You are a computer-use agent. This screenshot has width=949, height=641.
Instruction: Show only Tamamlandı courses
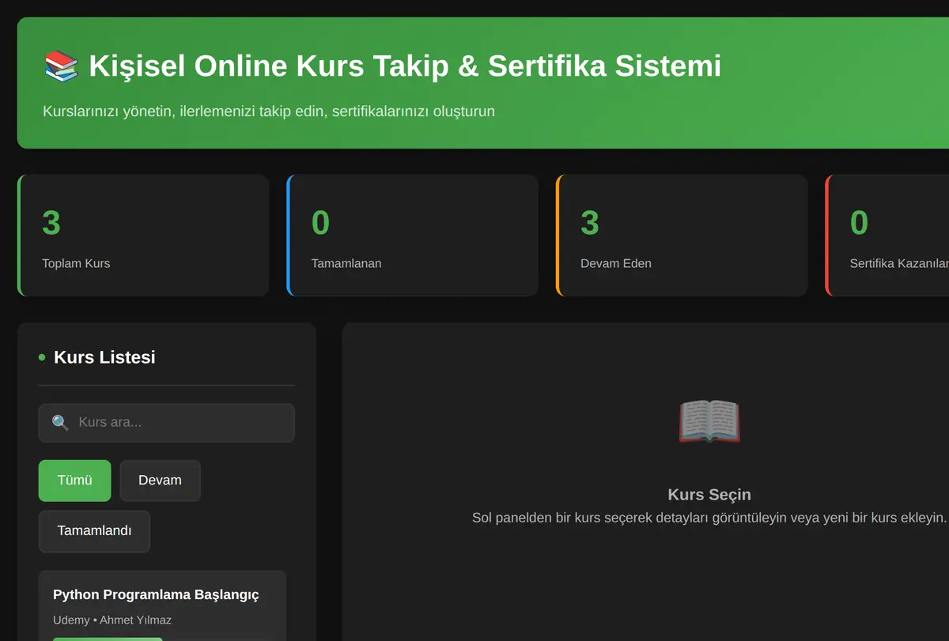tap(94, 531)
